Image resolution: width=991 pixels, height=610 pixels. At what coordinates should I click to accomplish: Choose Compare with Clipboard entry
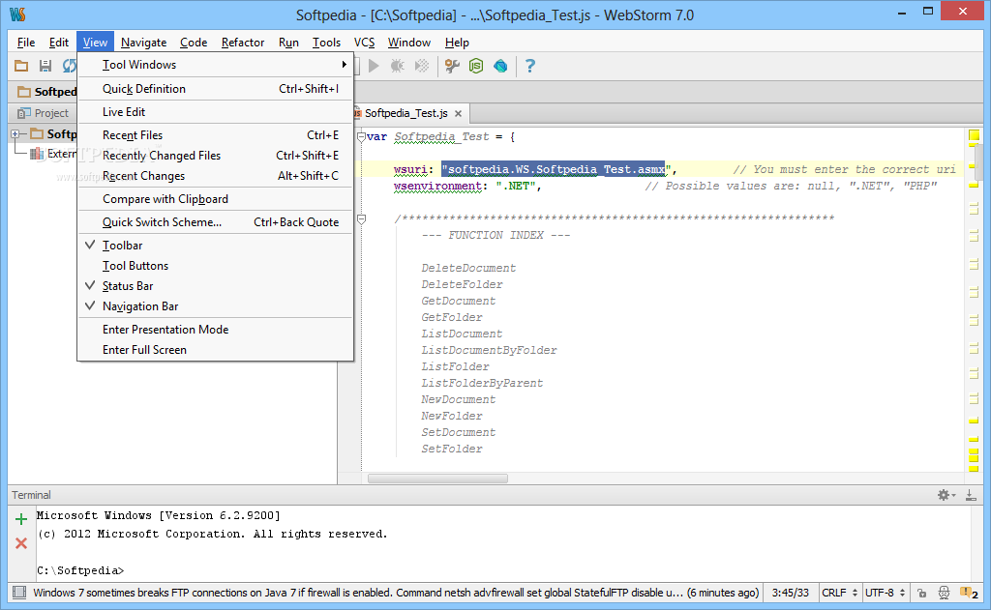pyautogui.click(x=215, y=199)
